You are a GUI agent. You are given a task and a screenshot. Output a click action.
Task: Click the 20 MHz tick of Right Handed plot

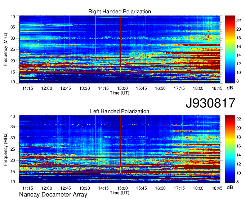[13, 61]
